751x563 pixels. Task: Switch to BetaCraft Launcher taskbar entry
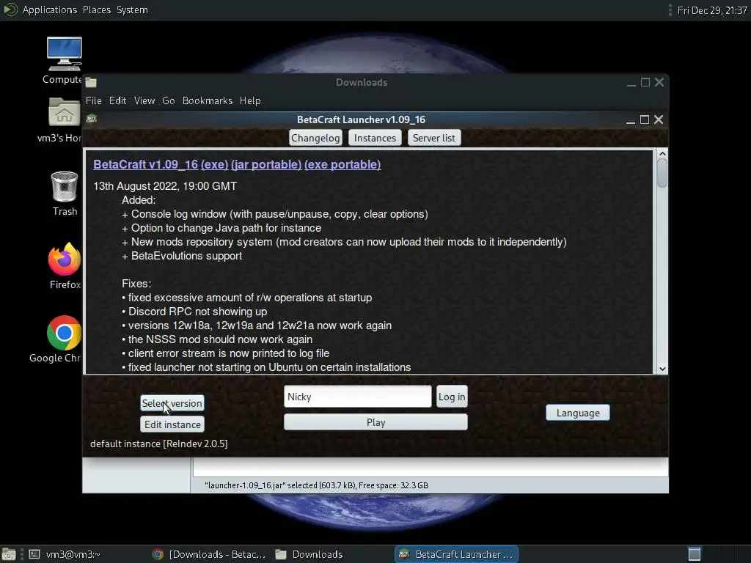(456, 554)
